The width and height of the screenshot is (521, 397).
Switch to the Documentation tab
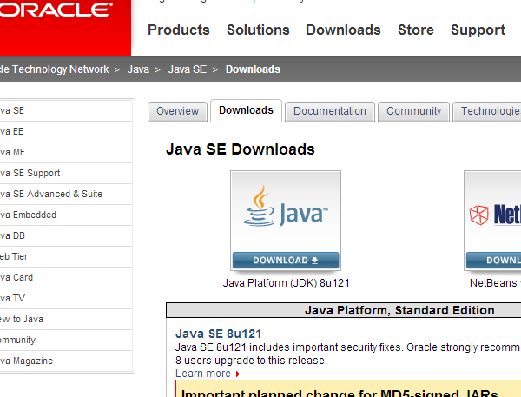tap(330, 111)
